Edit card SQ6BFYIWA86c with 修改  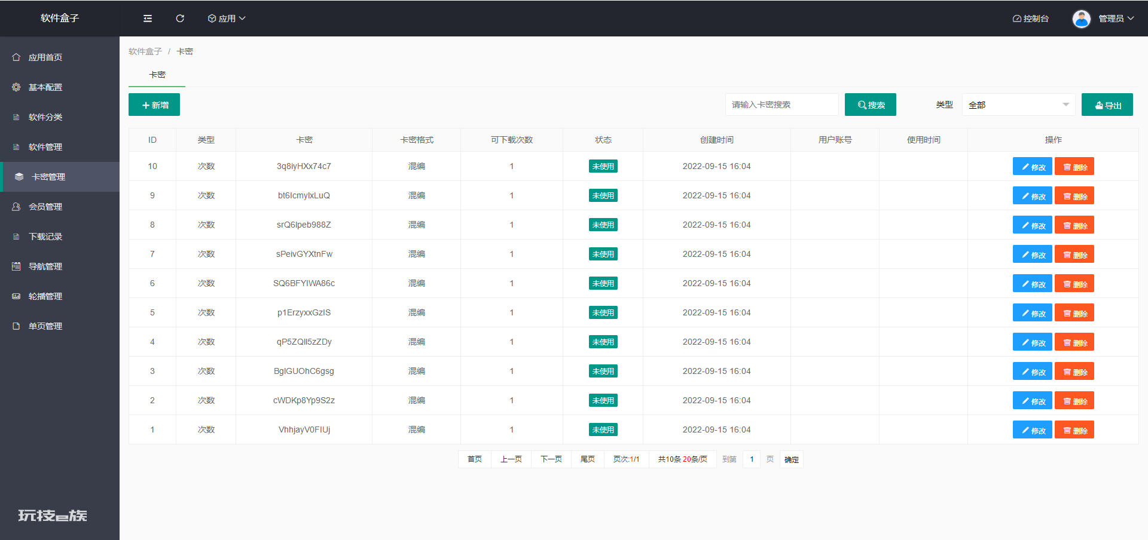[1033, 283]
